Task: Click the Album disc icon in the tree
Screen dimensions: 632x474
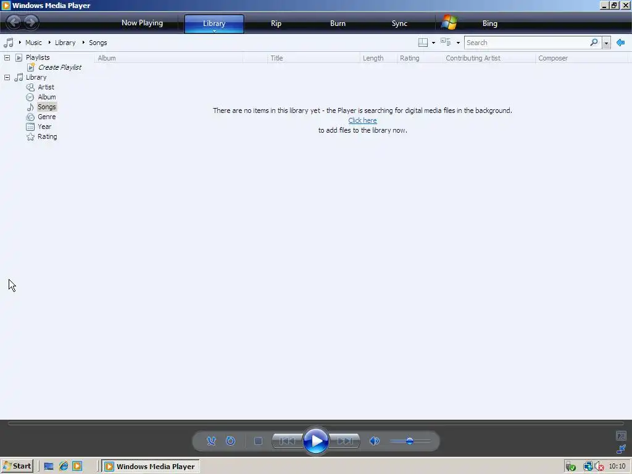Action: 30,97
